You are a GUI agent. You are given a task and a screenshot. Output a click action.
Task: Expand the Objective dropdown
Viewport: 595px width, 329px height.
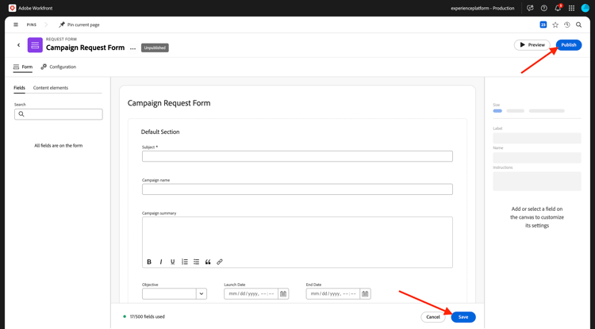pyautogui.click(x=202, y=293)
